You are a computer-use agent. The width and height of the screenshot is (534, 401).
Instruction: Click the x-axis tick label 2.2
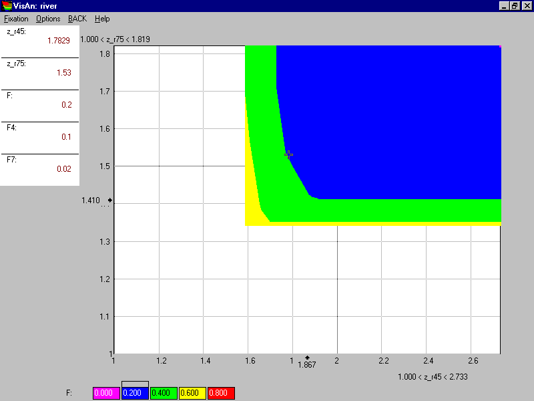pyautogui.click(x=384, y=361)
